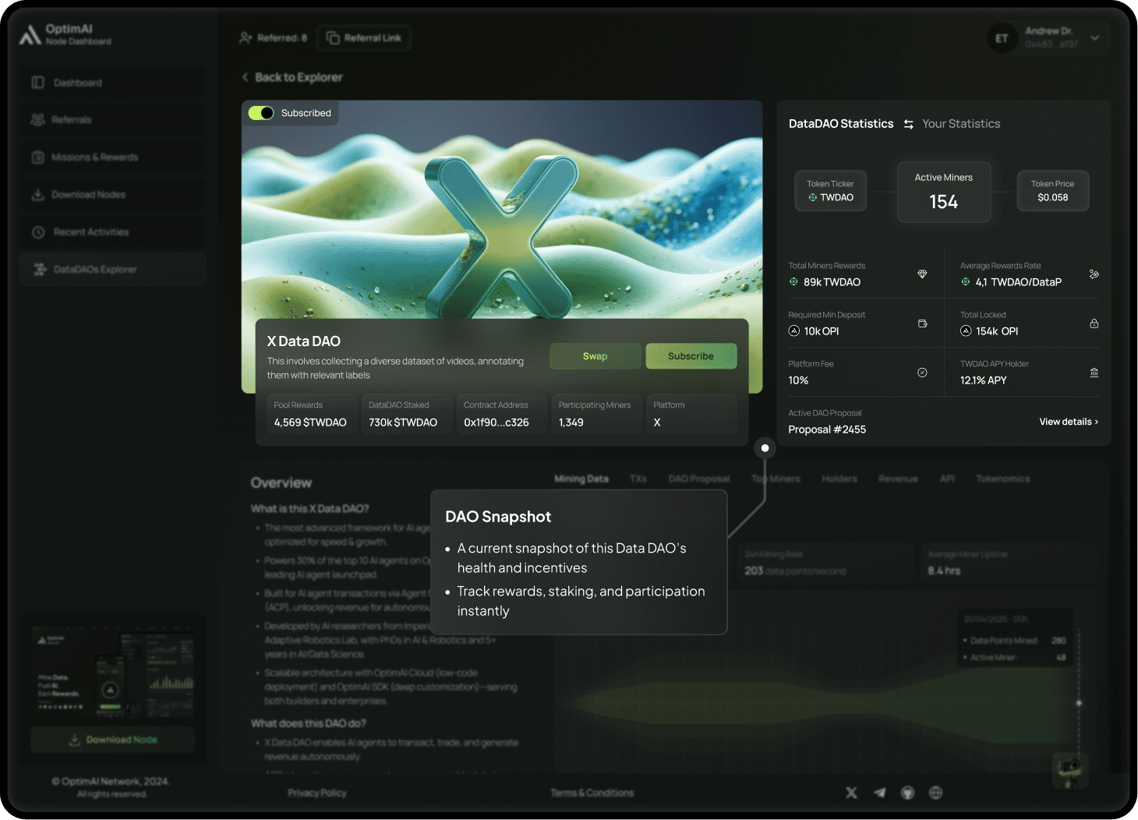Screen dimensions: 1138x820
Task: Open the Tokenomics tab
Action: (x=1002, y=478)
